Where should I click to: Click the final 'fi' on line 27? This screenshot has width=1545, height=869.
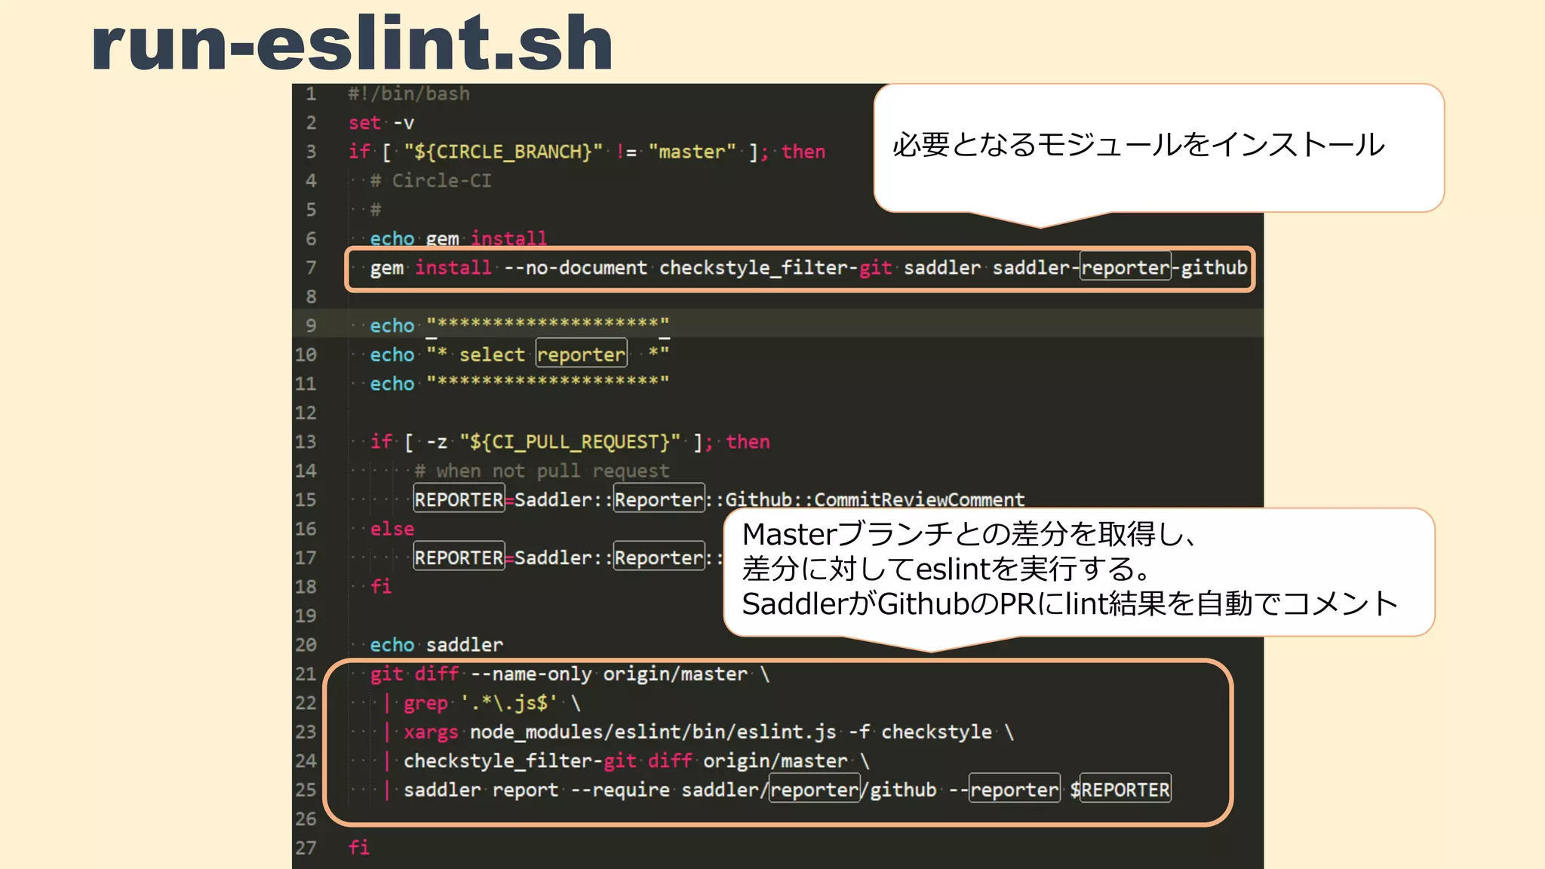pyautogui.click(x=358, y=847)
